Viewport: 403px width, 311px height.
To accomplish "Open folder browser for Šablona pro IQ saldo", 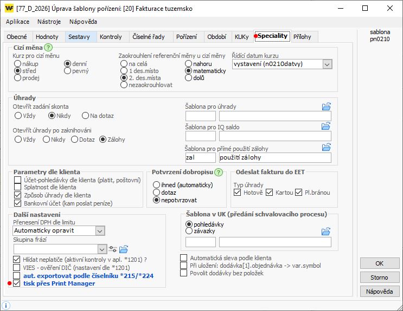I will [x=326, y=126].
